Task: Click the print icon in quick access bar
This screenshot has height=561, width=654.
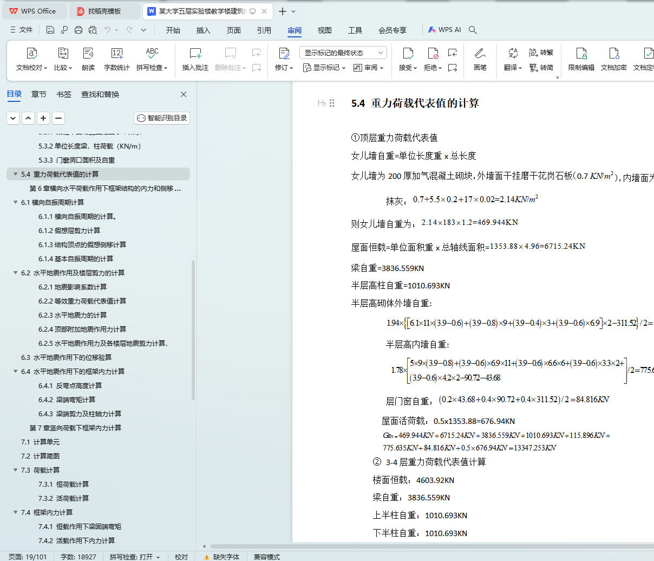Action: 79,30
